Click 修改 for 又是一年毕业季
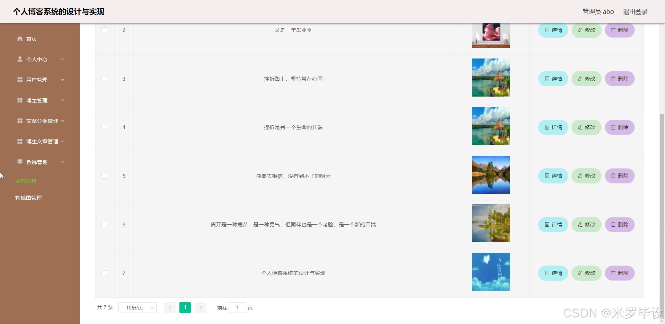Screen dimensions: 665x324 [x=586, y=30]
